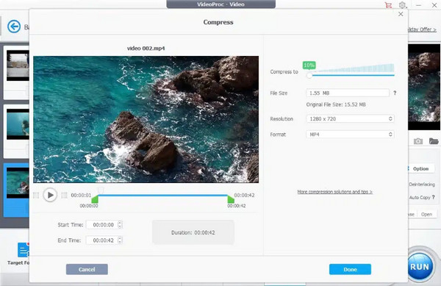Image resolution: width=441 pixels, height=286 pixels.
Task: Click the Compress to slider handle
Action: tap(309, 76)
